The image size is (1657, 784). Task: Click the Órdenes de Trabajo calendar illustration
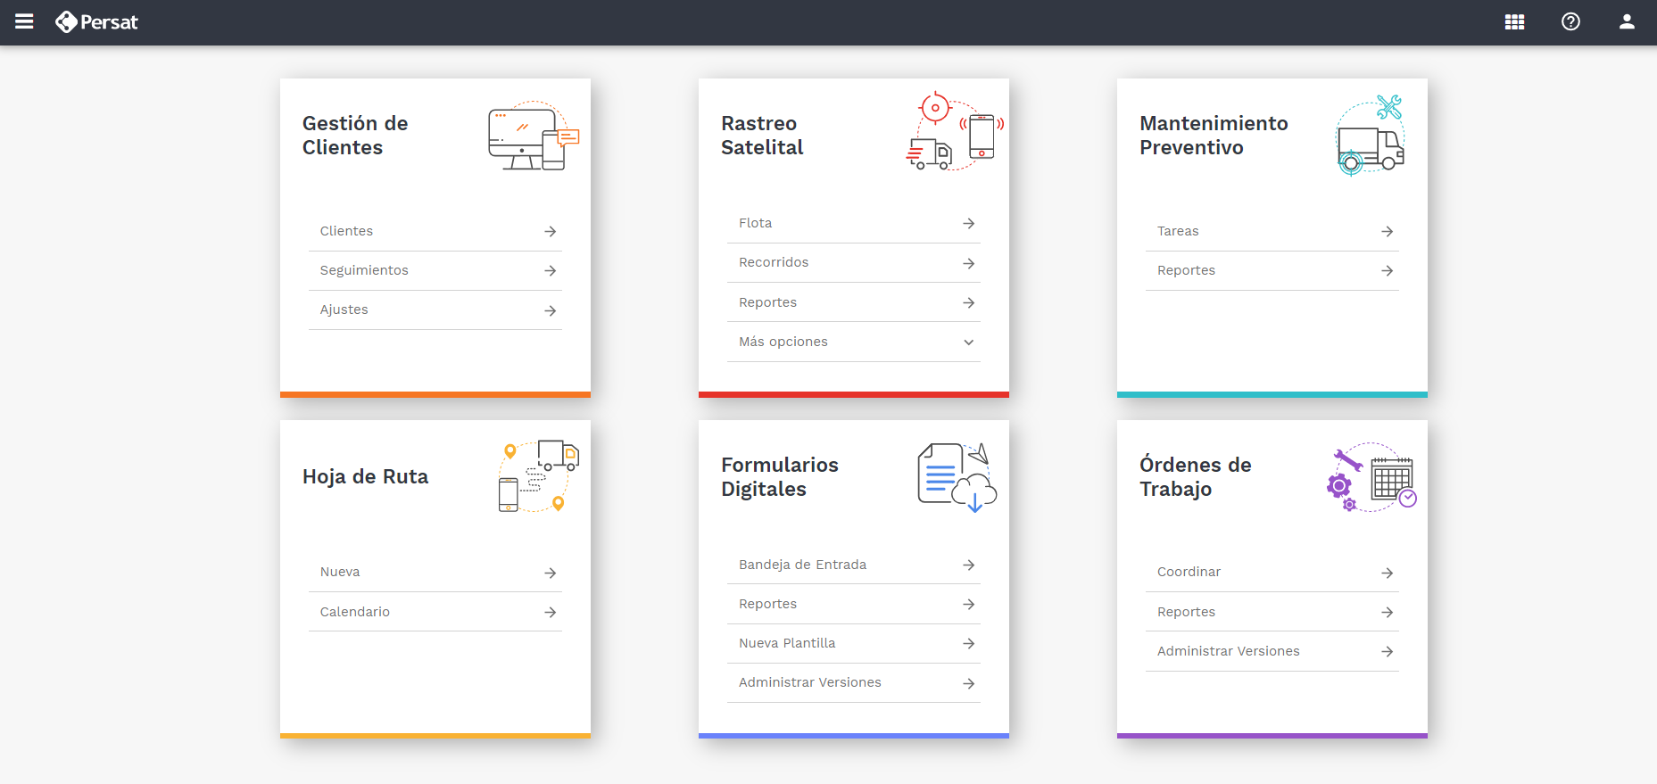(1372, 477)
